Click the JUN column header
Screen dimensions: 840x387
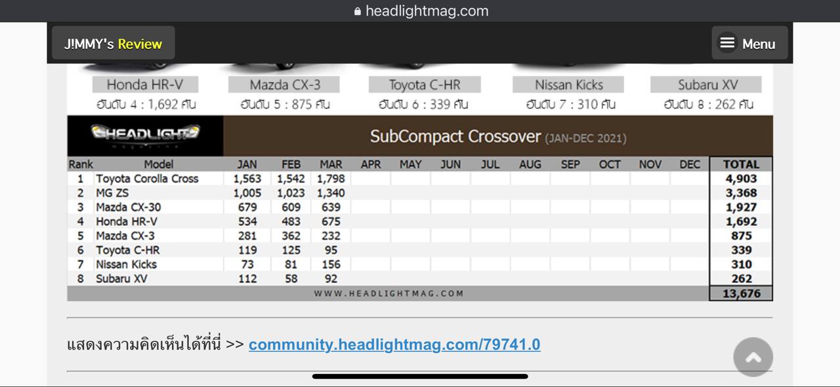(450, 164)
